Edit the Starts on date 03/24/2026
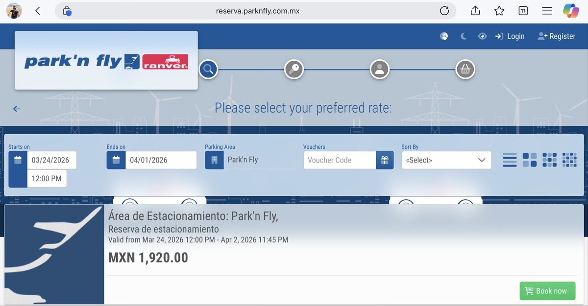This screenshot has height=306, width=588. point(52,160)
